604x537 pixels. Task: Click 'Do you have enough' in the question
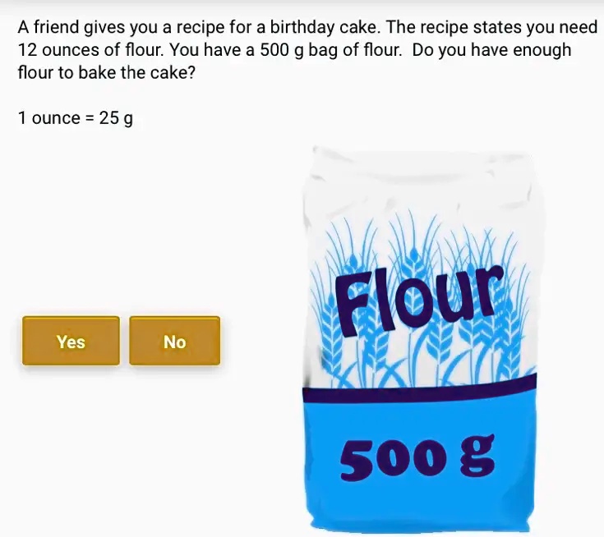(491, 50)
